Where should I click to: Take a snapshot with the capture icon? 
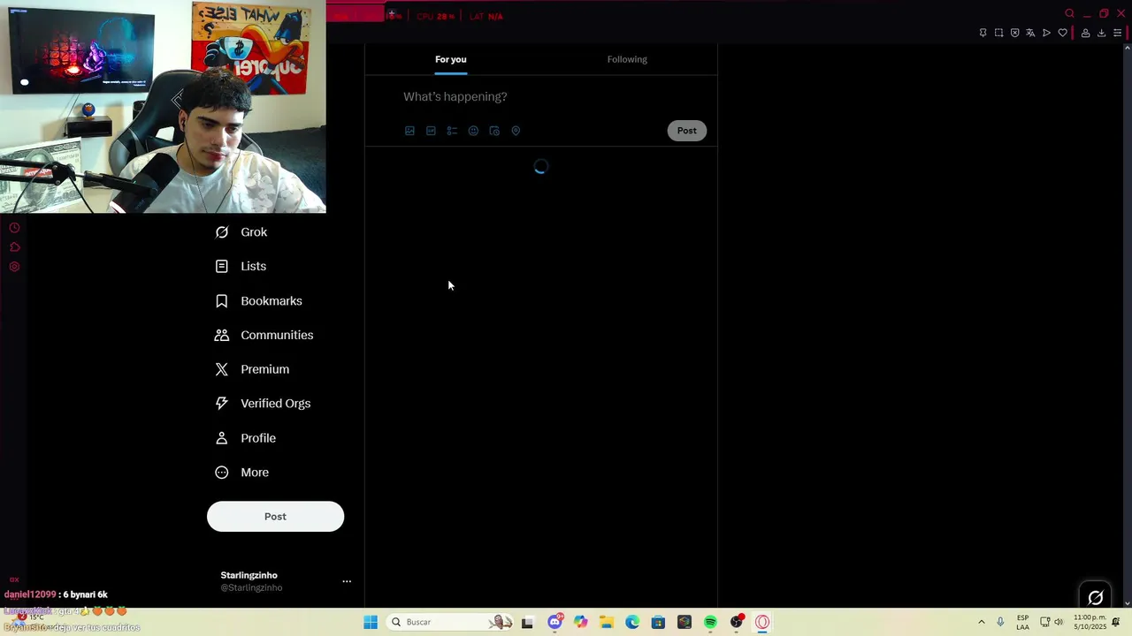[998, 33]
